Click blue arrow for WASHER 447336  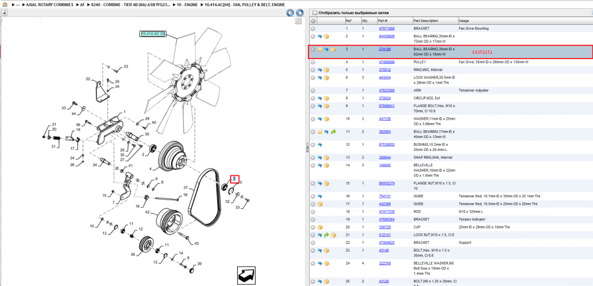coord(320,119)
